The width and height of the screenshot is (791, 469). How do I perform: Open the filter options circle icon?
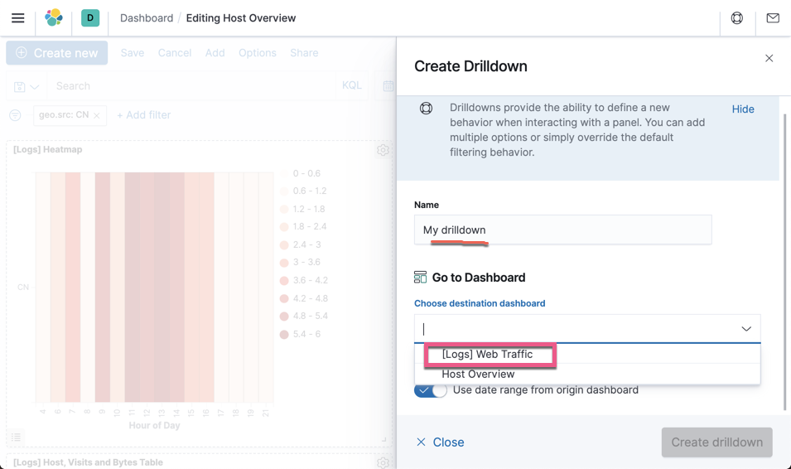(15, 115)
